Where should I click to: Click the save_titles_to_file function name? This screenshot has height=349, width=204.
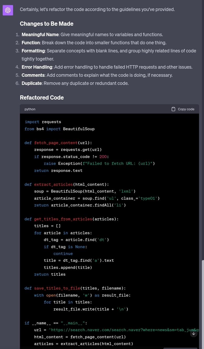click(57, 288)
